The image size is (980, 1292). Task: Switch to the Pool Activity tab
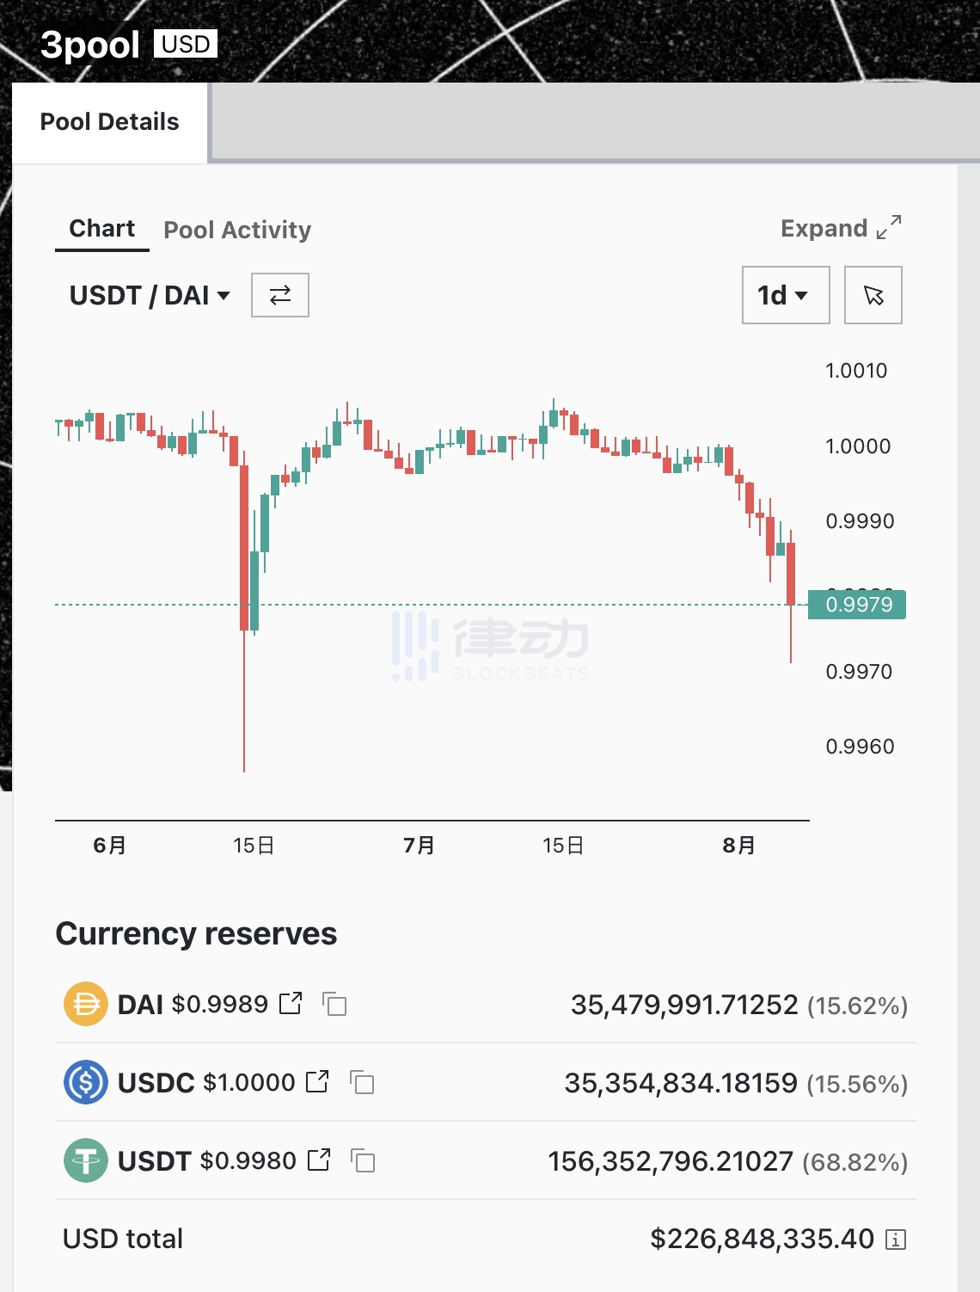[x=237, y=230]
